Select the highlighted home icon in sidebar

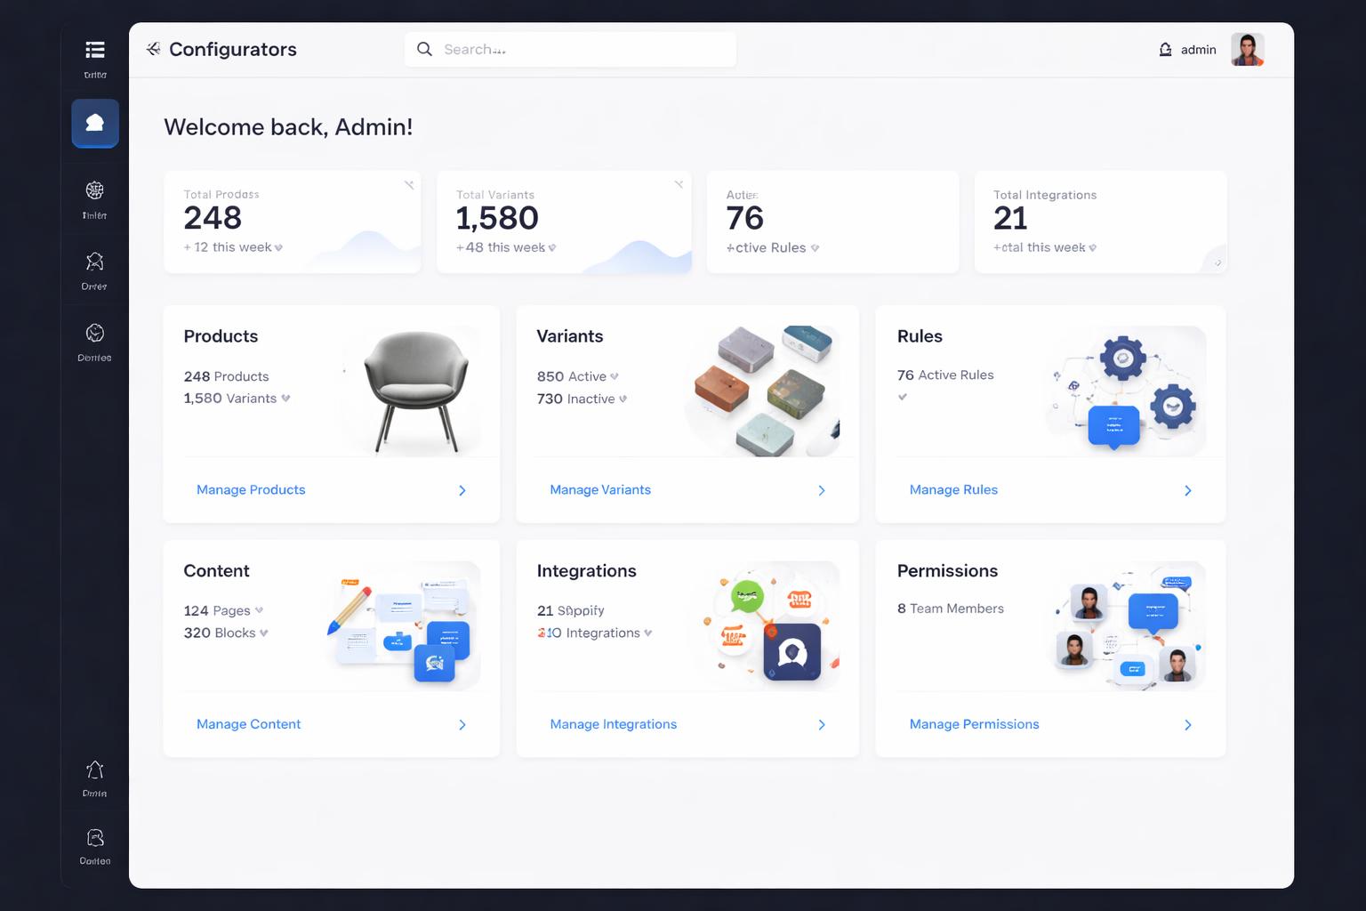pos(95,123)
